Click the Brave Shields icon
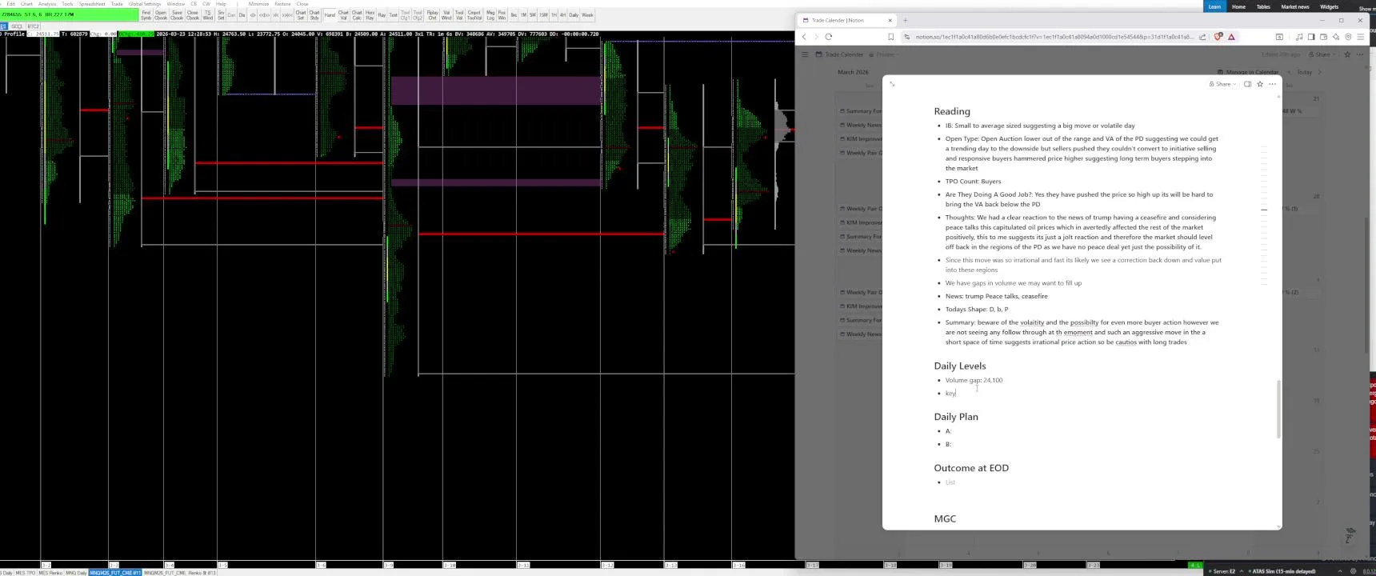The height and width of the screenshot is (576, 1376). click(1218, 36)
